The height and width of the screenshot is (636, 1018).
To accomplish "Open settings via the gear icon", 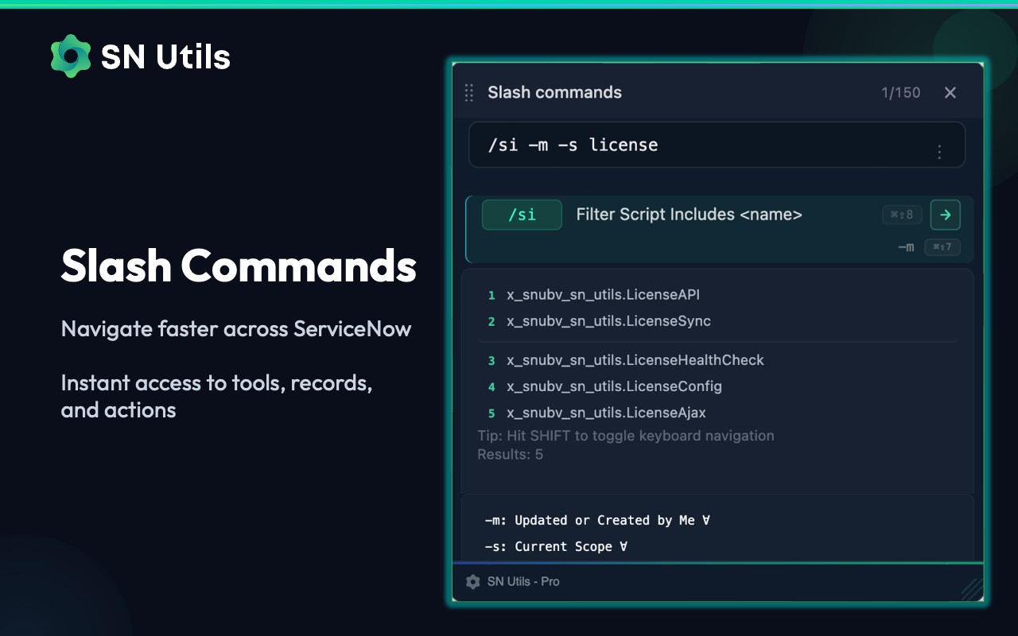I will click(x=472, y=582).
